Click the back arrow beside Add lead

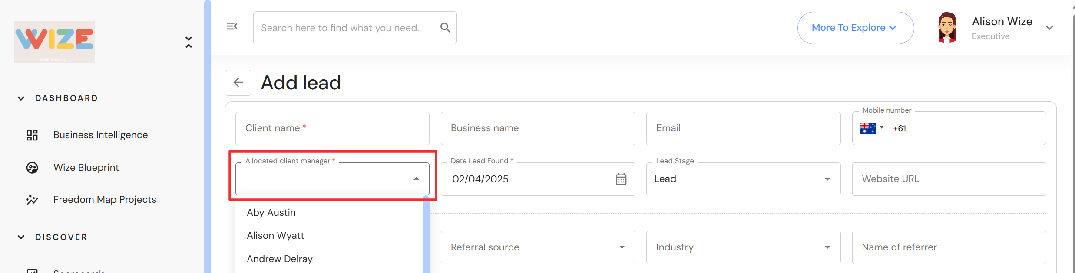(x=238, y=83)
